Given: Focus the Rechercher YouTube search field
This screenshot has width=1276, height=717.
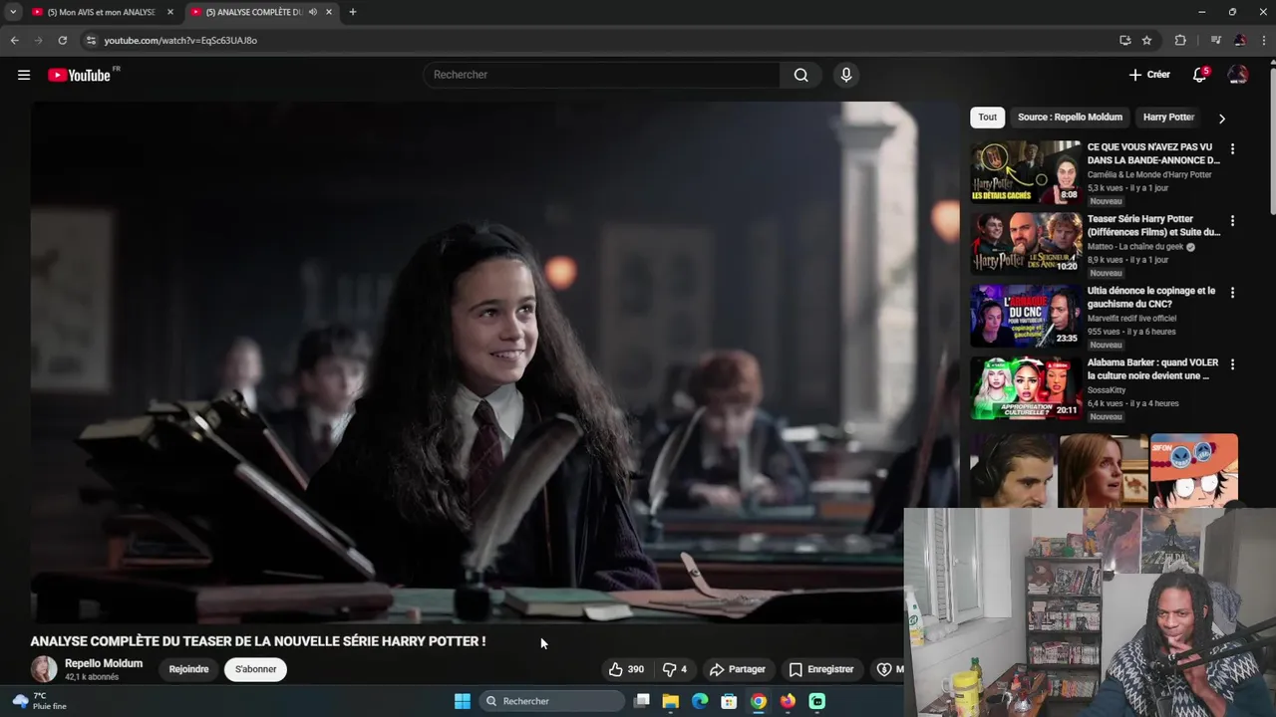Looking at the screenshot, I should pyautogui.click(x=602, y=75).
